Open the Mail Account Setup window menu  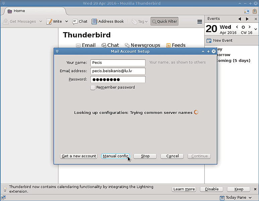point(57,51)
